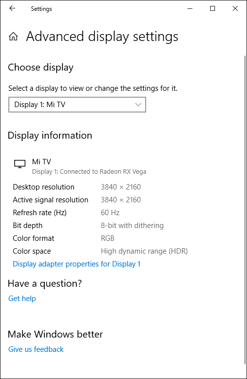Click the monitor icon beside Mi TV

(x=20, y=164)
